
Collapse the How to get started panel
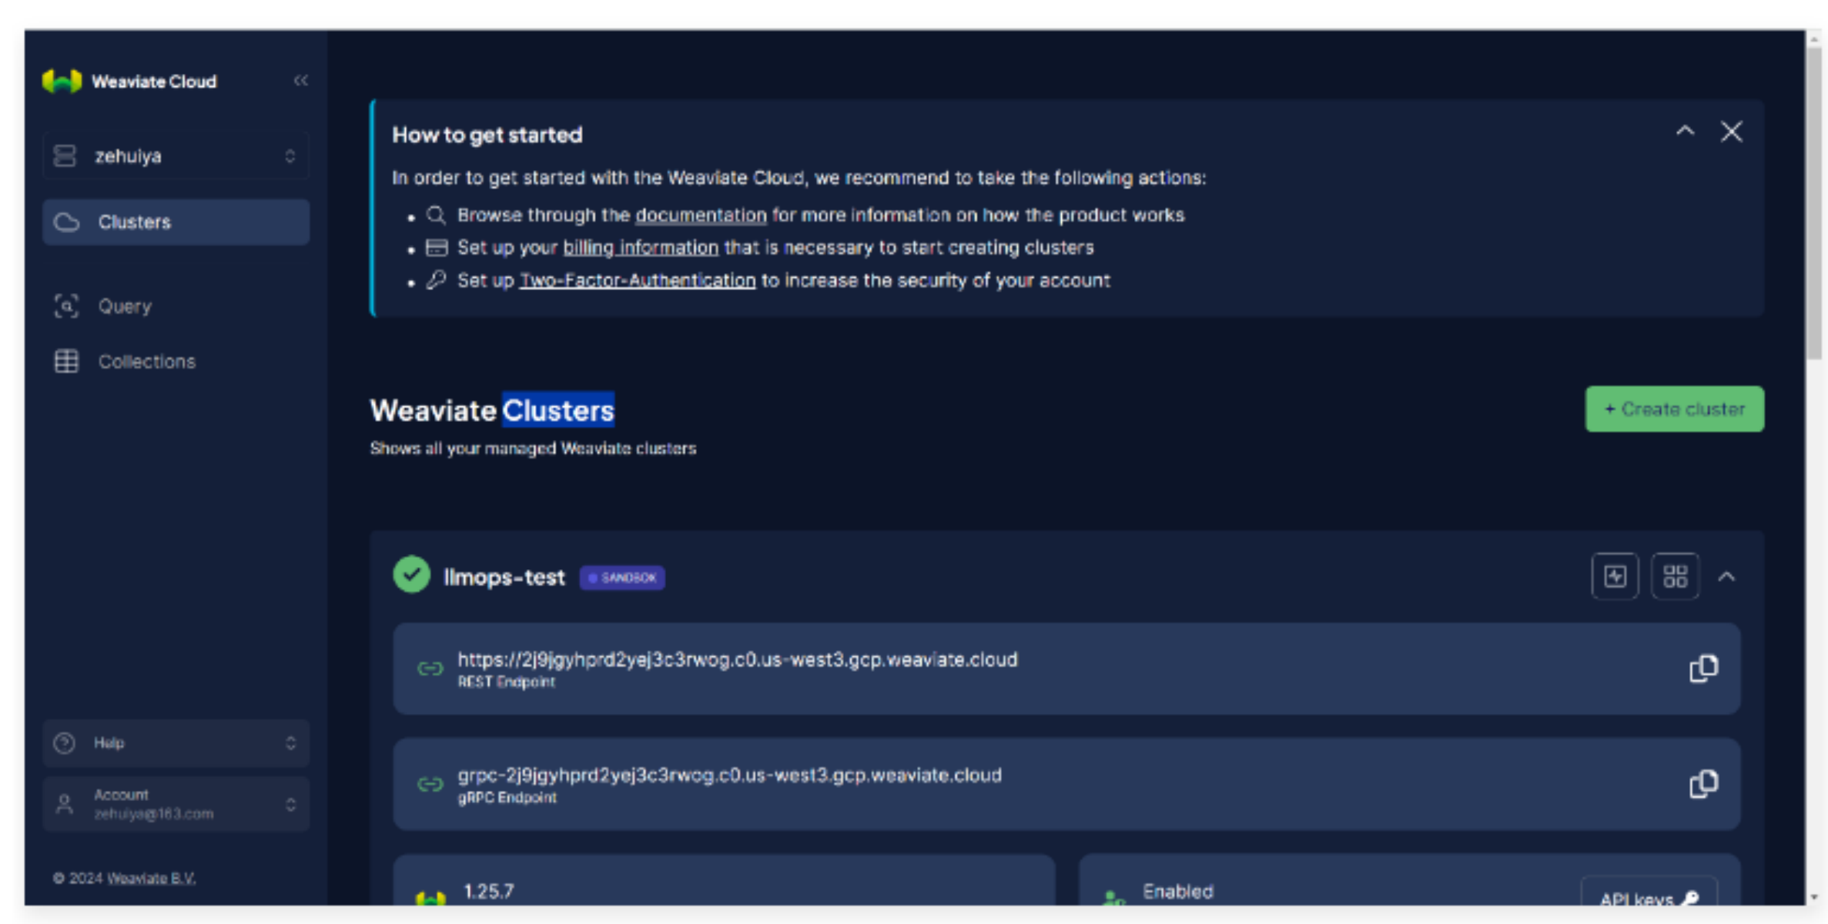pos(1686,132)
